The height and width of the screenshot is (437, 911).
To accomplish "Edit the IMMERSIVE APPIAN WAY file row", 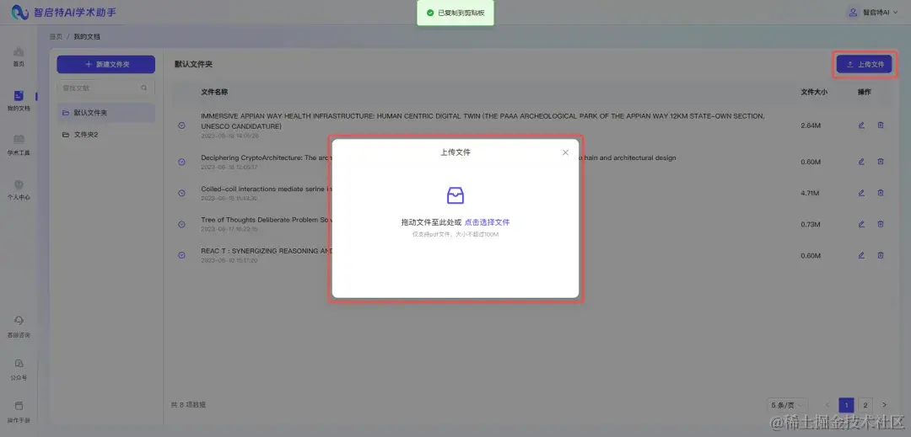I will 861,125.
